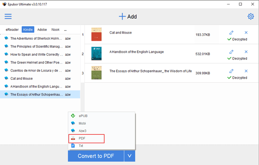Switch to the Nook tab
The width and height of the screenshot is (259, 165).
pos(55,30)
